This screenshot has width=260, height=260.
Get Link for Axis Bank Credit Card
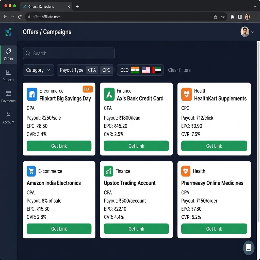pyautogui.click(x=136, y=146)
